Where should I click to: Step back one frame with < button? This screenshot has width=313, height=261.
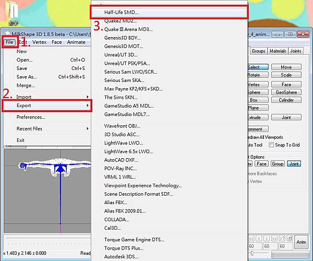pos(259,238)
